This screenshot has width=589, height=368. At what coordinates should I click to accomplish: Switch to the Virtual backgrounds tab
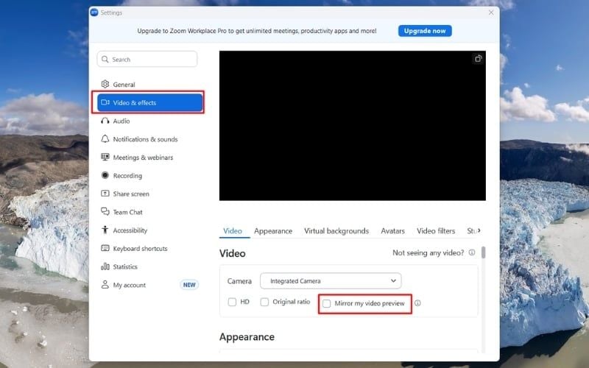336,231
